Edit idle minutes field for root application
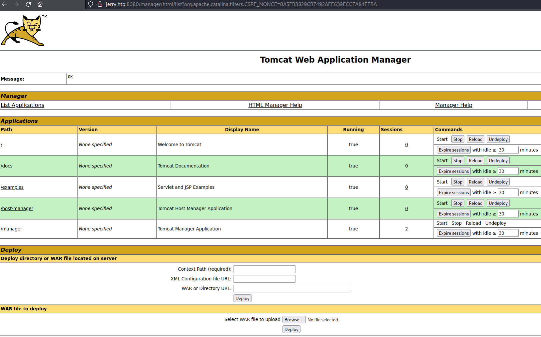Screen dimensions: 541x337 click(x=508, y=150)
